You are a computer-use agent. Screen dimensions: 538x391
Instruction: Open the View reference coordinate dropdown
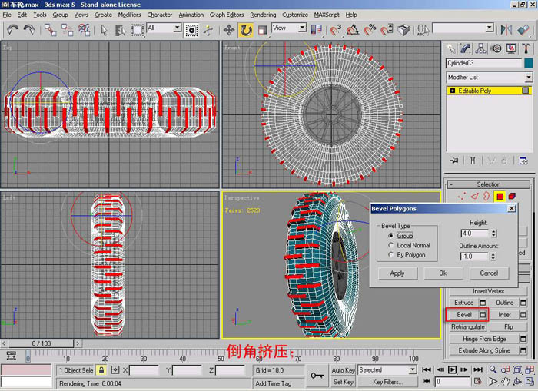pos(302,28)
